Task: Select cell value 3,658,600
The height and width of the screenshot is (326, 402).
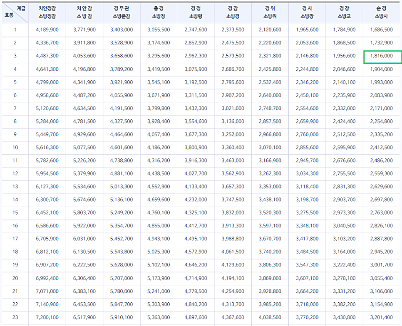Action: tap(122, 56)
